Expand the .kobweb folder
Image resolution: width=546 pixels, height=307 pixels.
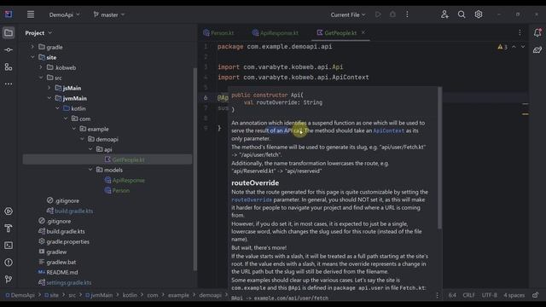tap(41, 67)
